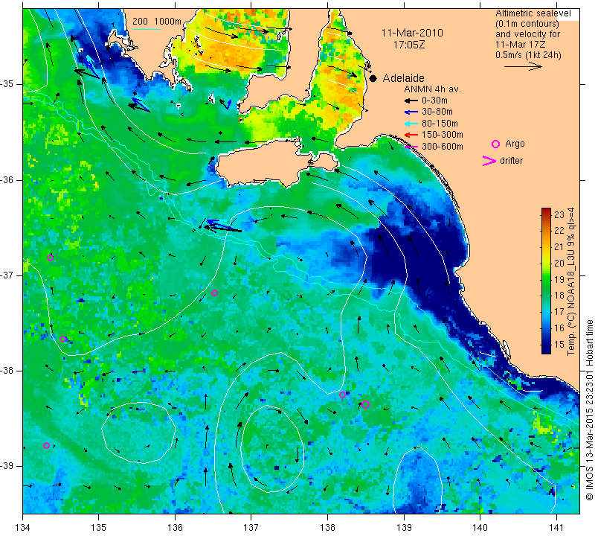This screenshot has height=536, width=595.
Task: Click the Argo float marker near 136.5°E, 37.2°S
Action: pyautogui.click(x=214, y=293)
